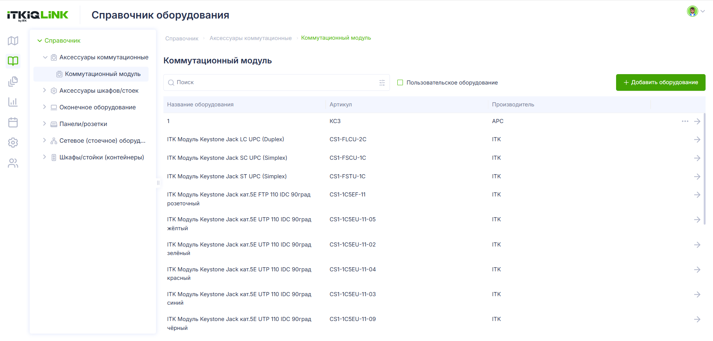Collapse Аксессуары коммутационные node chevron

45,57
